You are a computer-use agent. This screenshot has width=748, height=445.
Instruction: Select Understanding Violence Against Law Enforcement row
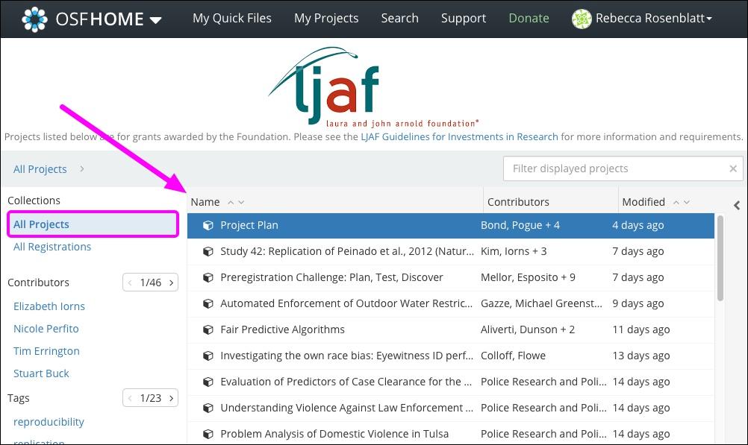pyautogui.click(x=347, y=408)
